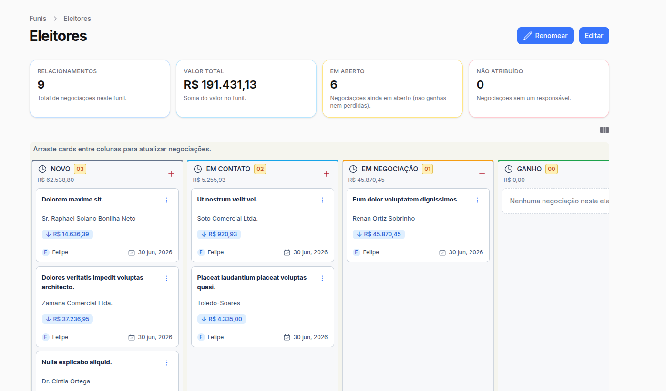666x391 pixels.
Task: Open options menu for Nulla explicabo aliquid card
Action: 167,363
